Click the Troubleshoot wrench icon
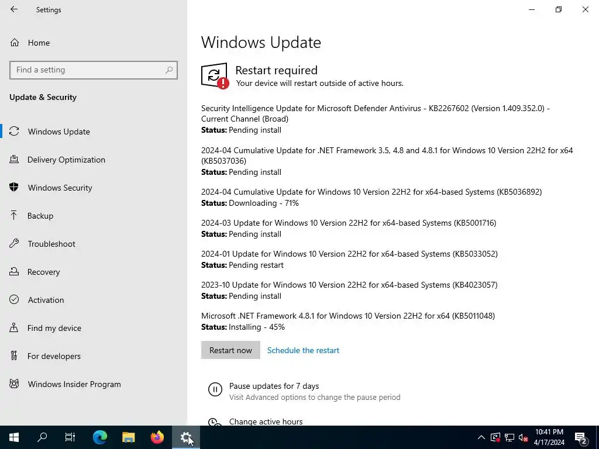 point(14,244)
